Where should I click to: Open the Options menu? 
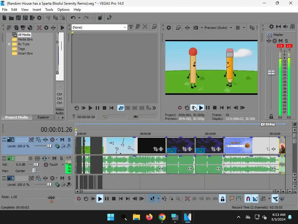click(63, 10)
